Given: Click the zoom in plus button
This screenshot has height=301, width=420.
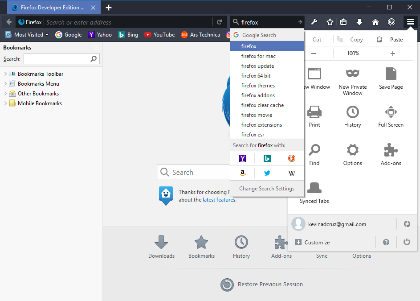Looking at the screenshot, I should pos(392,54).
